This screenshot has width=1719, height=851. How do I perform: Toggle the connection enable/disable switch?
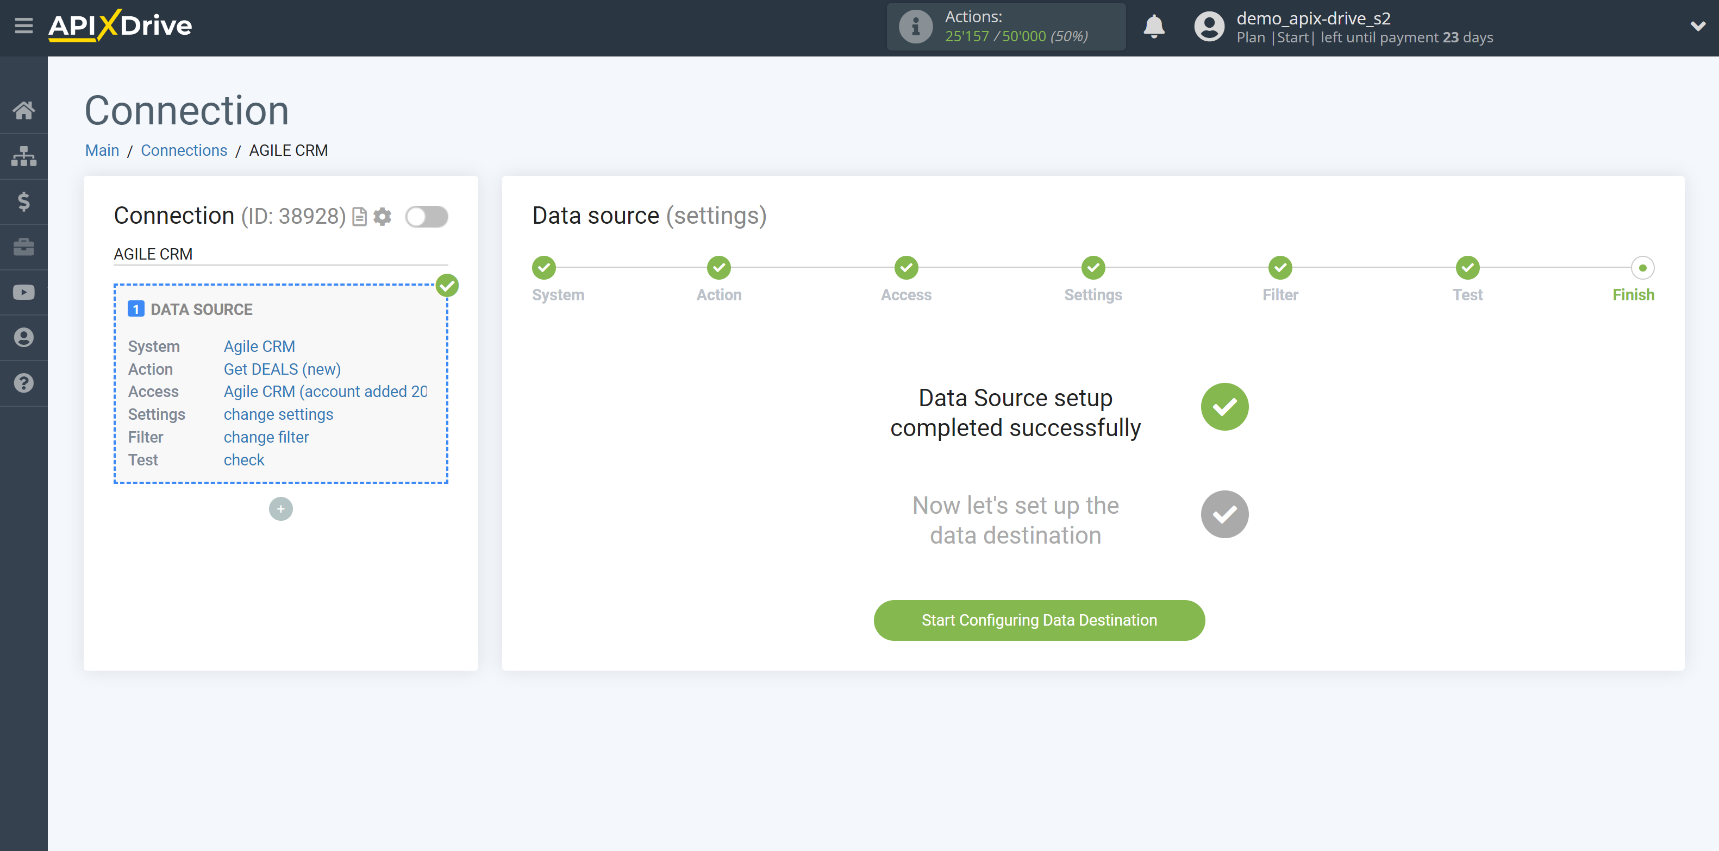tap(427, 216)
